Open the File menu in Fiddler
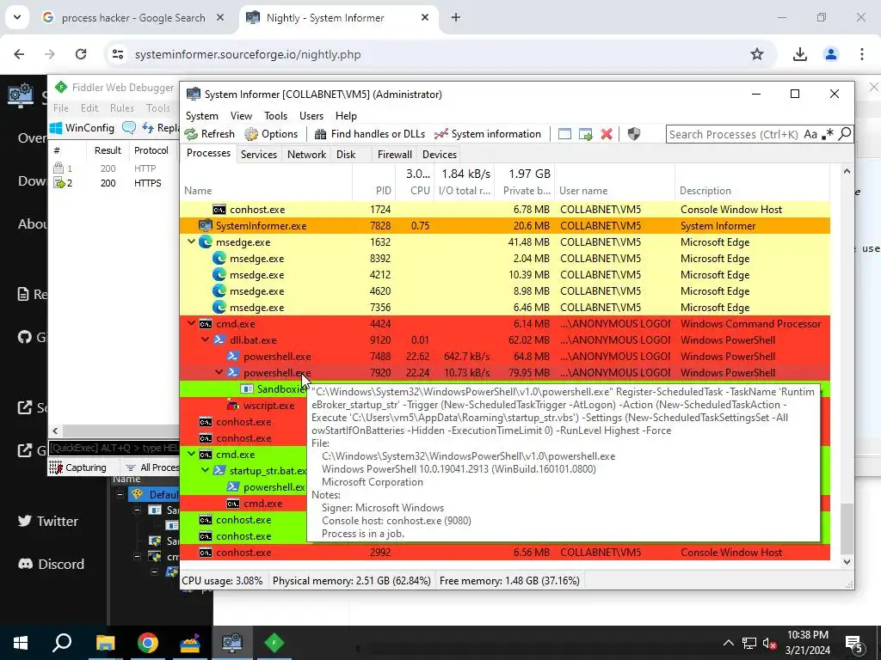This screenshot has width=881, height=660. click(61, 108)
